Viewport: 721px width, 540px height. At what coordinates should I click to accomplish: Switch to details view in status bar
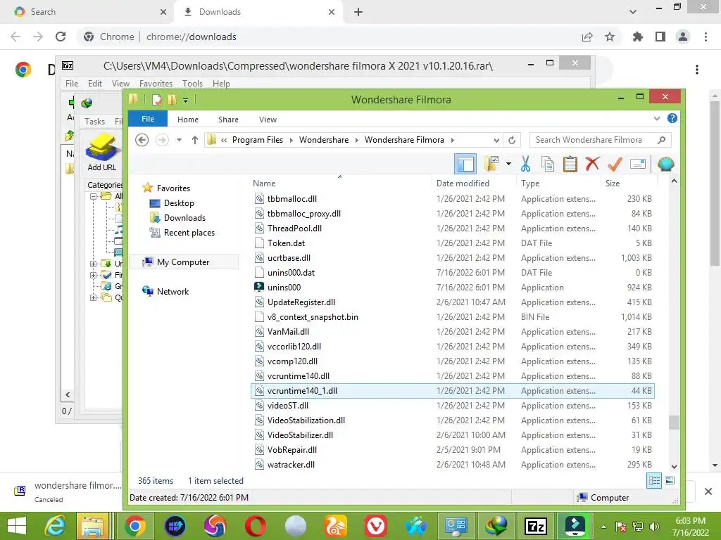click(654, 481)
